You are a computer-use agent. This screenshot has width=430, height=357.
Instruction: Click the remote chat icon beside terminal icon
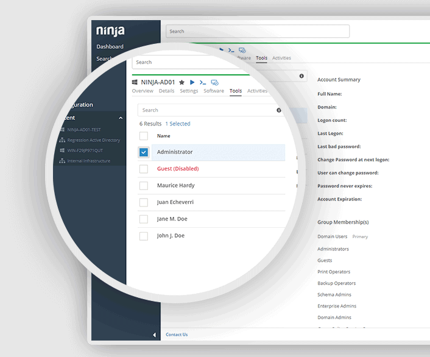click(215, 83)
